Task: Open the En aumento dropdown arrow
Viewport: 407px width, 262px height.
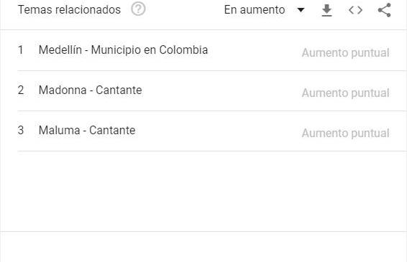Action: point(301,10)
